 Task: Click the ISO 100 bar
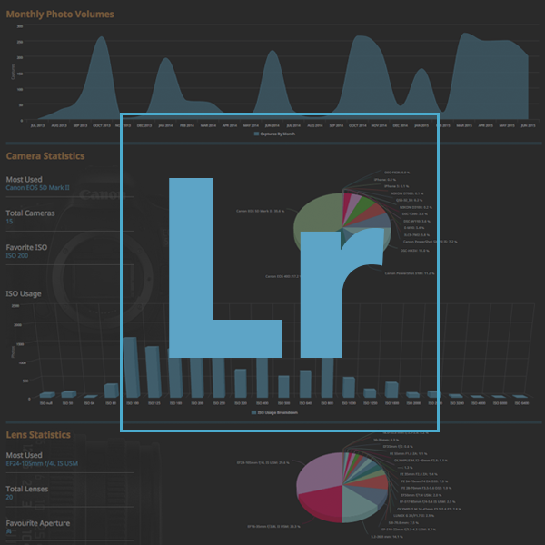132,368
